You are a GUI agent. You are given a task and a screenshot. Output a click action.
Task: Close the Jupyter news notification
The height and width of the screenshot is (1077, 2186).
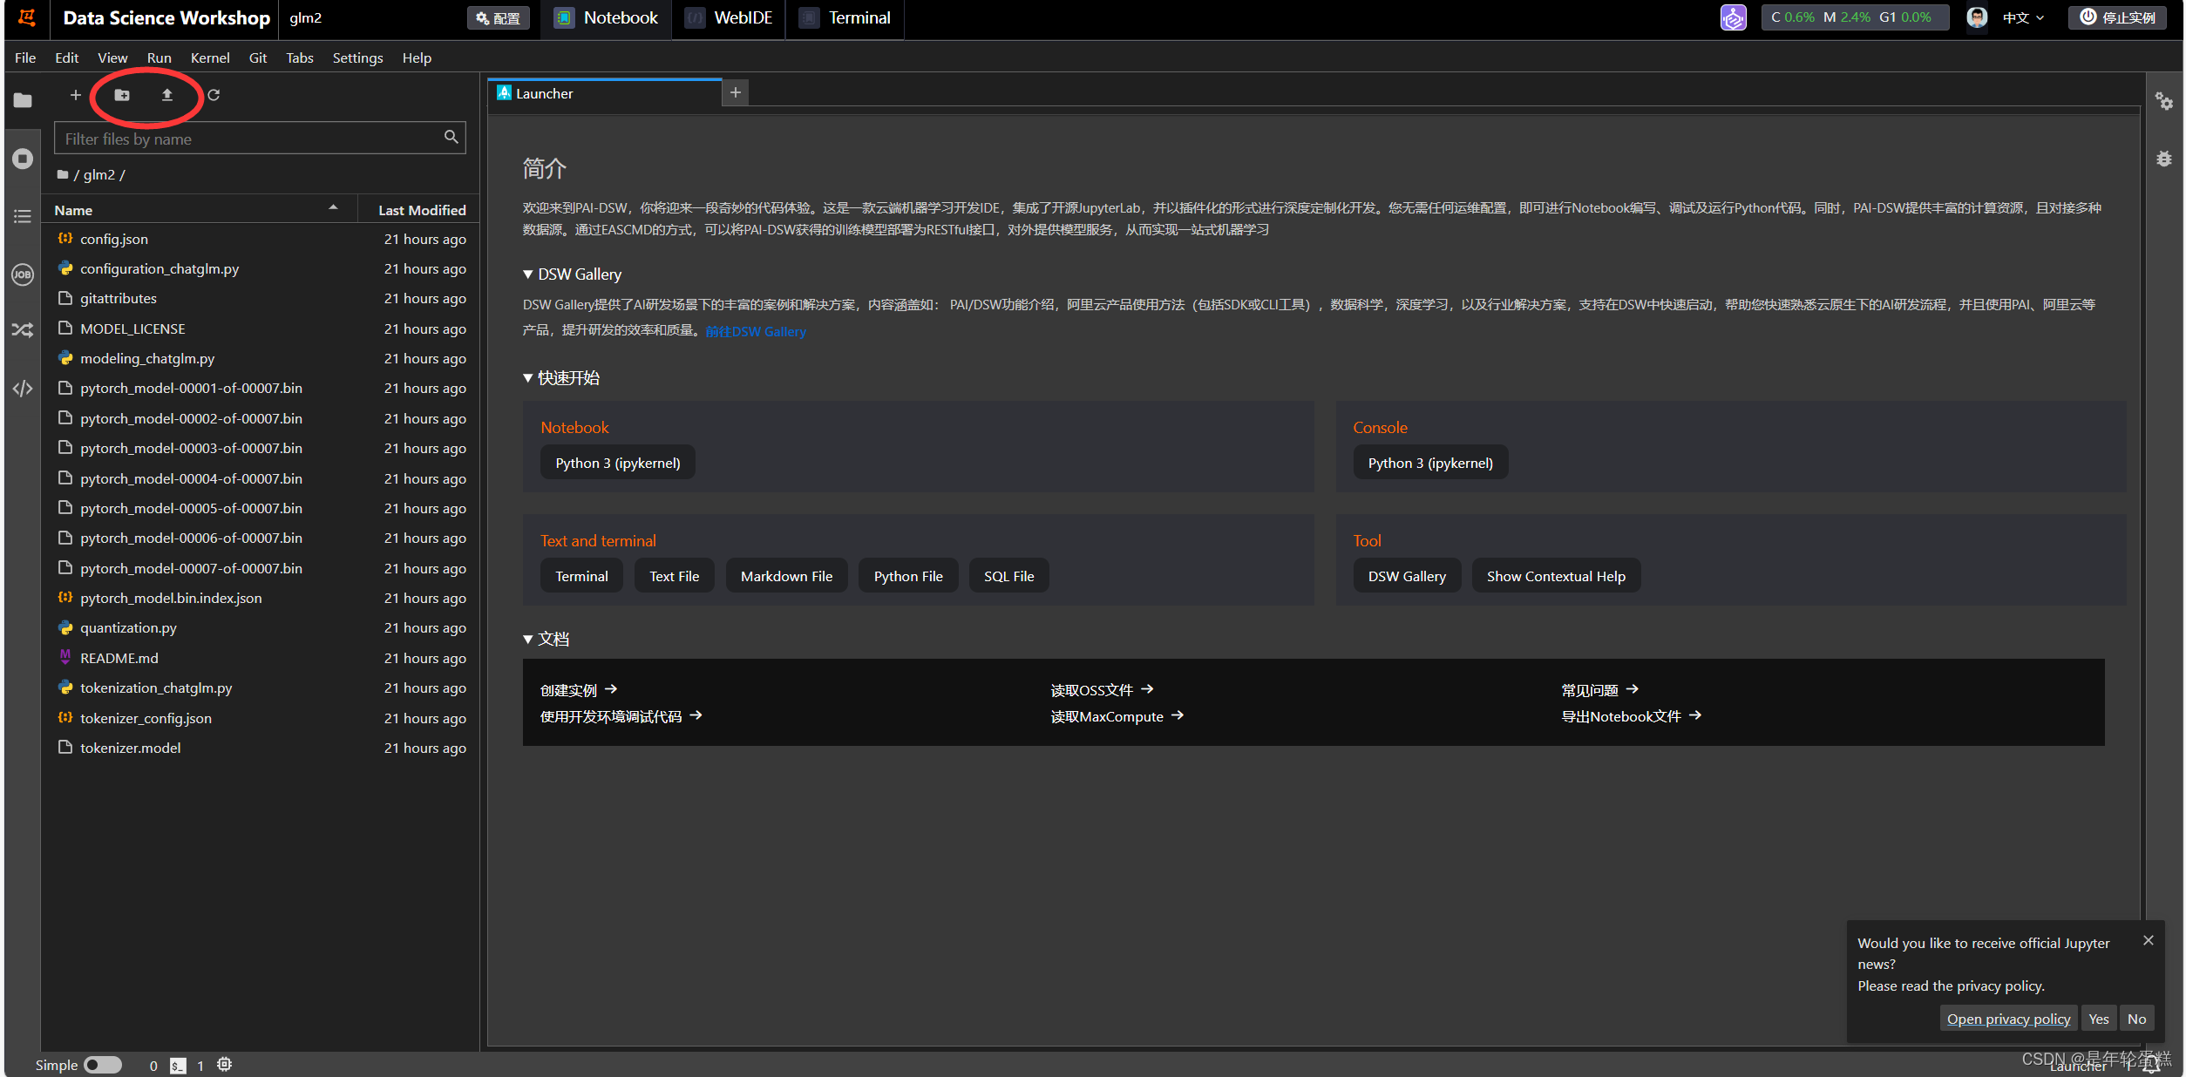pos(2149,940)
